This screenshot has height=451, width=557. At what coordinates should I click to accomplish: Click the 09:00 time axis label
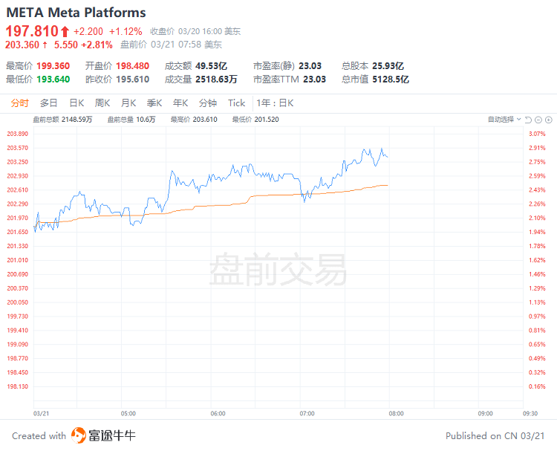click(x=485, y=413)
